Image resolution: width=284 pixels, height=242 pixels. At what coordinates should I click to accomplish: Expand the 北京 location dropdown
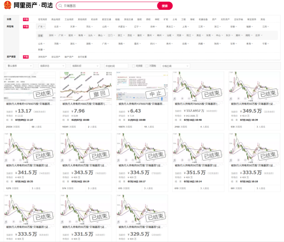[x=57, y=27]
